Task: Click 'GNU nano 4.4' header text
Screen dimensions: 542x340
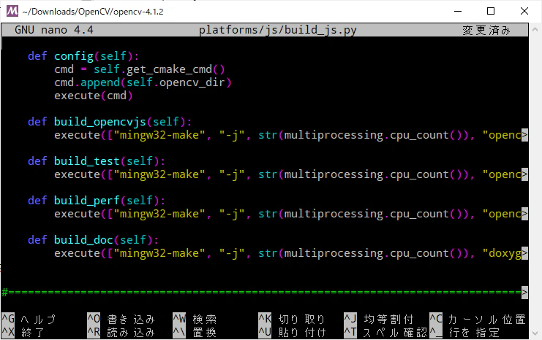Action: point(54,30)
